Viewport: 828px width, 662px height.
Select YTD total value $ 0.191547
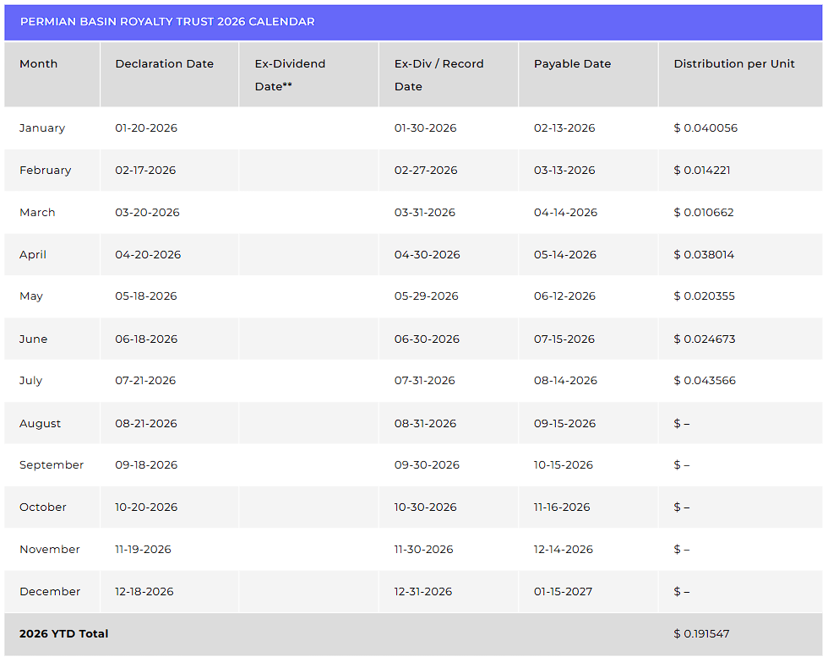coord(701,634)
